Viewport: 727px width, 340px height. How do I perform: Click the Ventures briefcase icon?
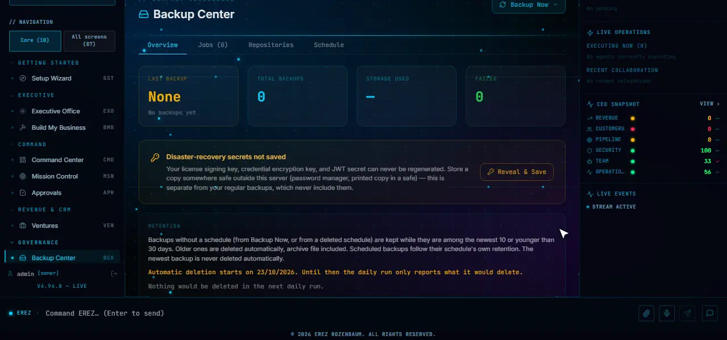23,226
